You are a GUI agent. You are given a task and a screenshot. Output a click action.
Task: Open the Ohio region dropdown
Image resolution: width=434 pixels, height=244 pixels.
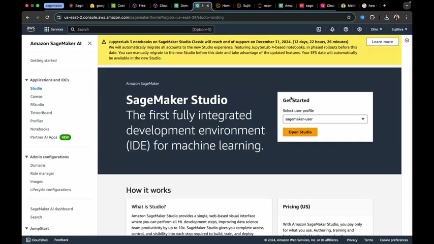point(376,29)
